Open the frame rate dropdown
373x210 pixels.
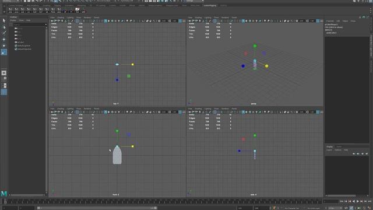pos(335,208)
